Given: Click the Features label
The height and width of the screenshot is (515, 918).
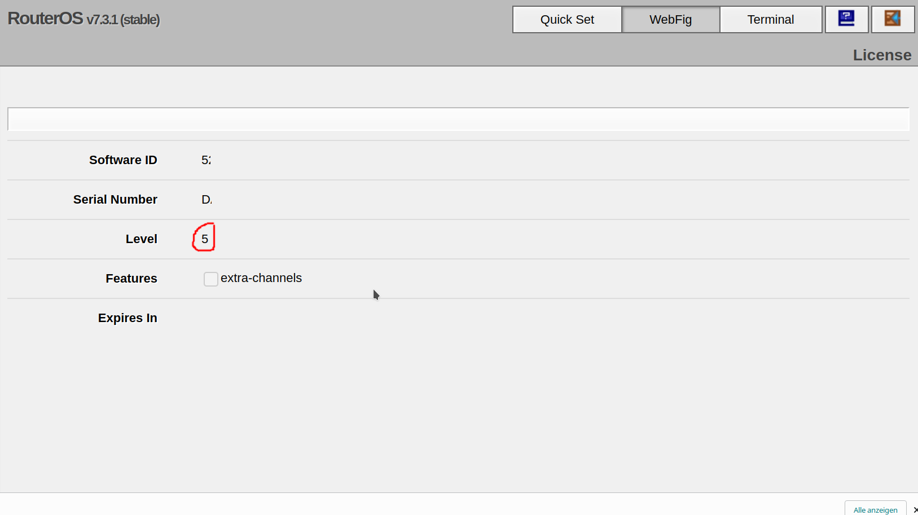Looking at the screenshot, I should tap(131, 279).
